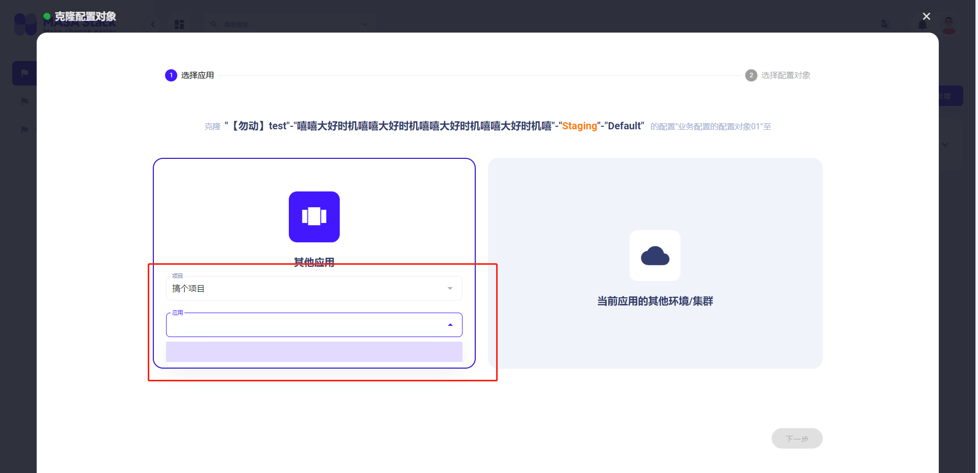978x473 pixels.
Task: Click the back arrow beside the logo
Action: click(152, 24)
